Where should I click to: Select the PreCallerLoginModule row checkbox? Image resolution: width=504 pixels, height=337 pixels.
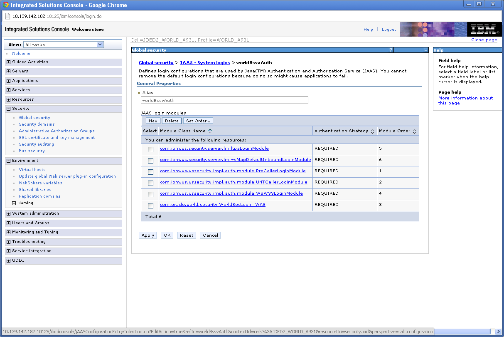150,172
